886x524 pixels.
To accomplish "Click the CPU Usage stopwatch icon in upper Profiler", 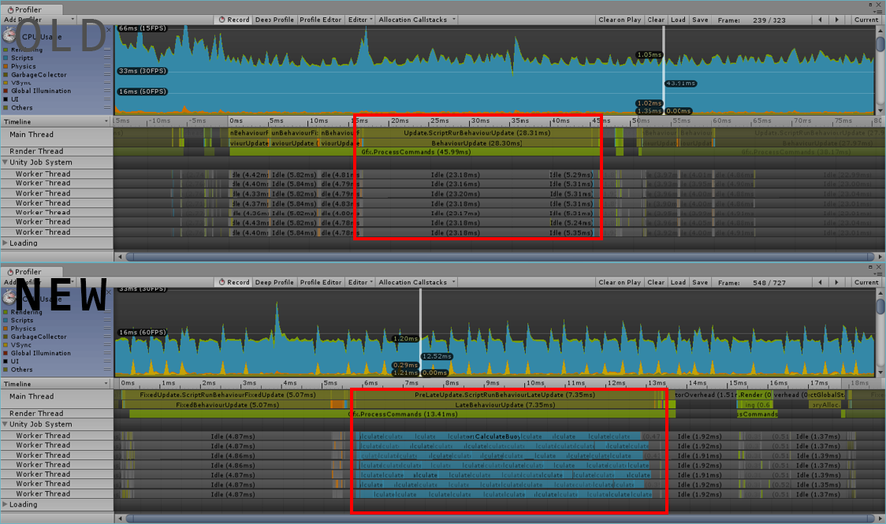I will (x=9, y=35).
